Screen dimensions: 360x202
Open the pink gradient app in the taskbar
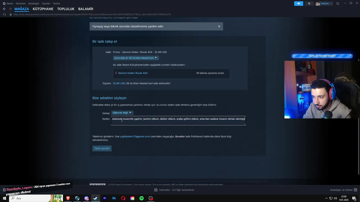click(132, 198)
